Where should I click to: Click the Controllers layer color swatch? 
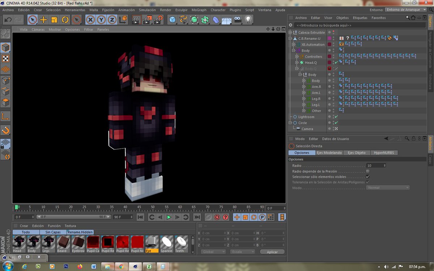point(329,56)
